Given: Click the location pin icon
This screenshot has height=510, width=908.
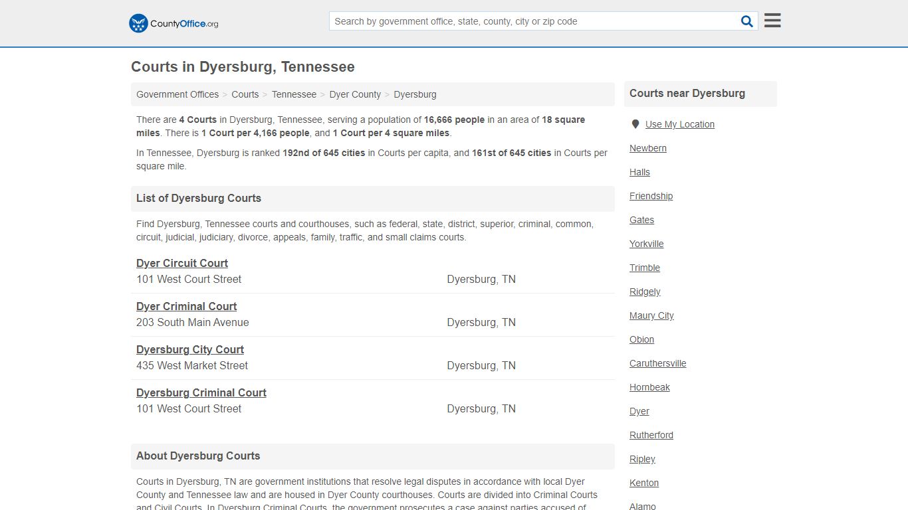Looking at the screenshot, I should [x=635, y=124].
